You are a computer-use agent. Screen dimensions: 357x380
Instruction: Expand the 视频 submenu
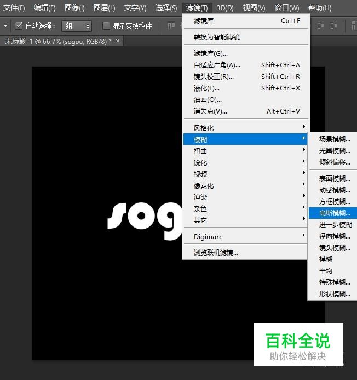tap(245, 174)
